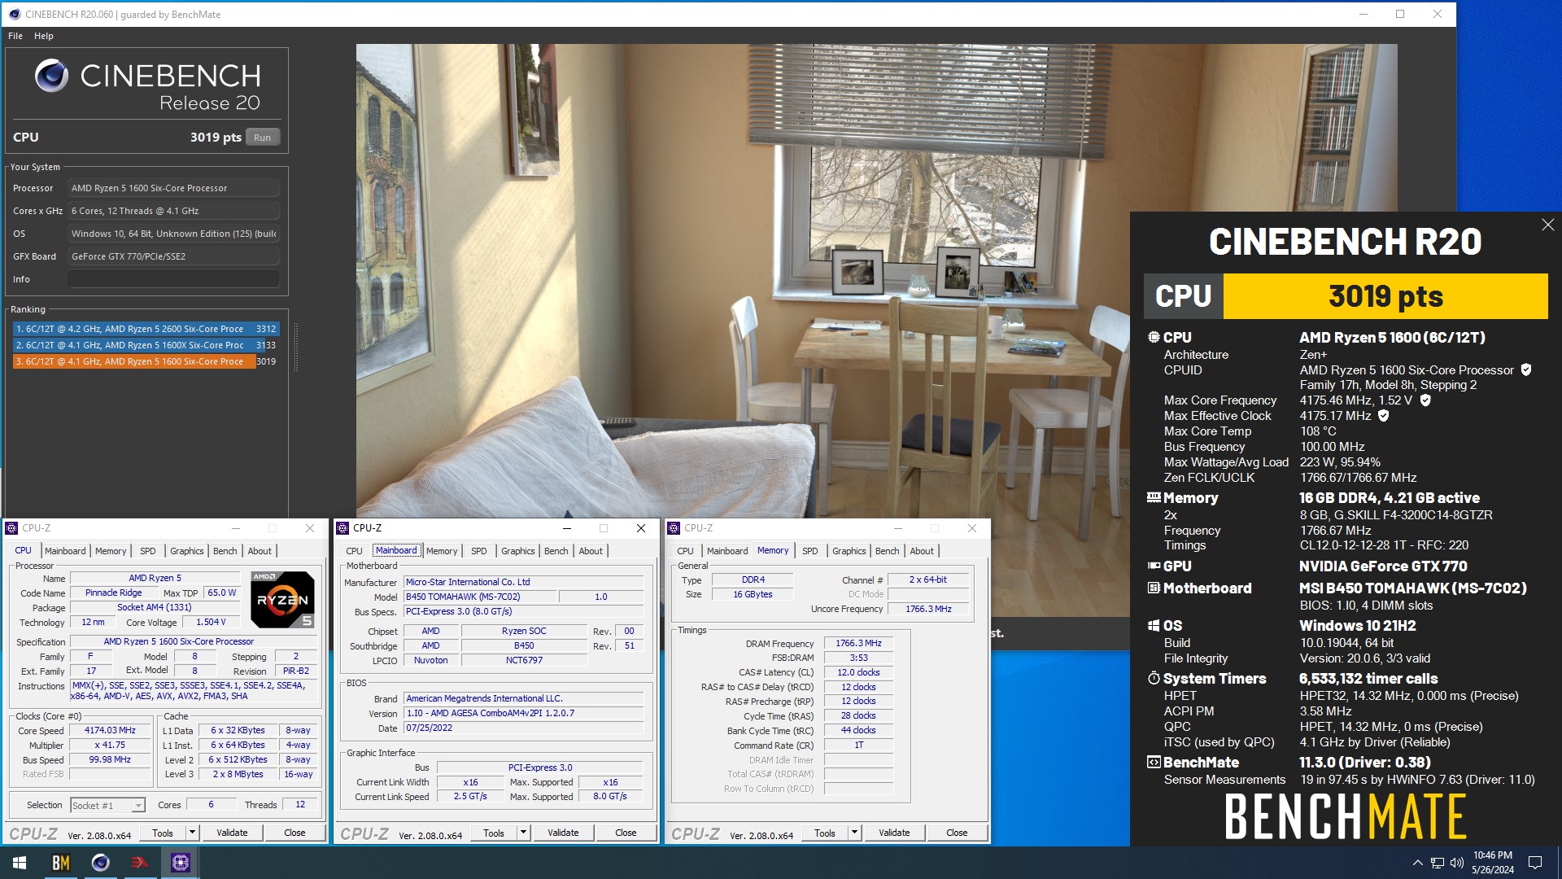Click Tools button in right CPU-Z window
The image size is (1562, 879).
click(x=825, y=833)
